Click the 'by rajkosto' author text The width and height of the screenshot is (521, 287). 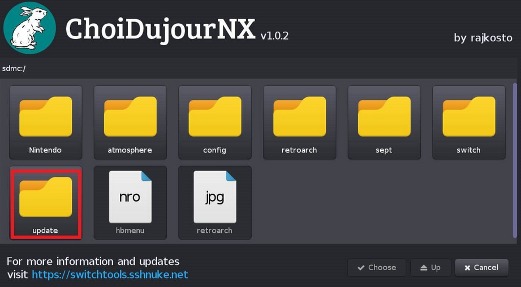(x=483, y=38)
